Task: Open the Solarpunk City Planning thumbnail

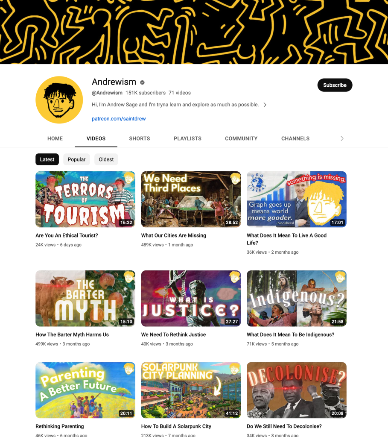Action: [191, 390]
